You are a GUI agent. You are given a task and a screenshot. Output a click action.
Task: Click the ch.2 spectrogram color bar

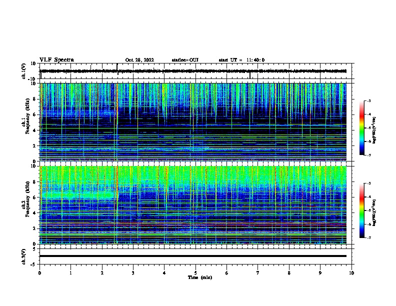[x=361, y=210]
